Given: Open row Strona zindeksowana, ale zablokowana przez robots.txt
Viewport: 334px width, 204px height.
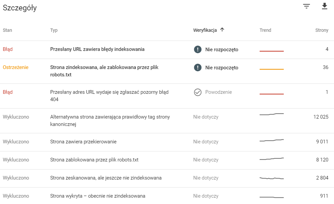Looking at the screenshot, I should pyautogui.click(x=167, y=71).
